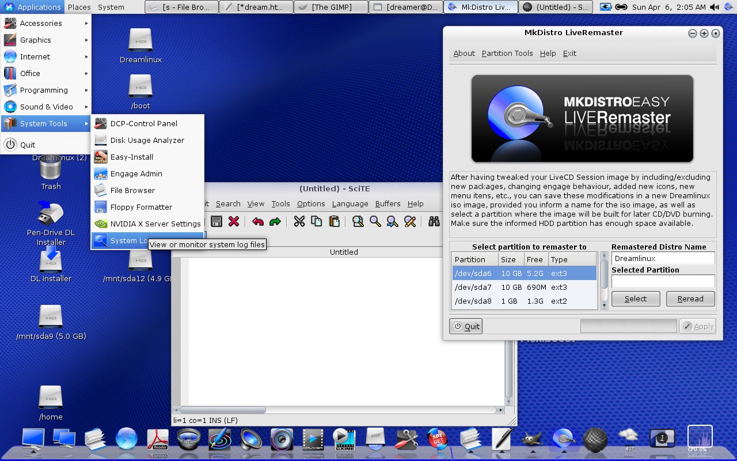Open Places menu in top panel

79,7
